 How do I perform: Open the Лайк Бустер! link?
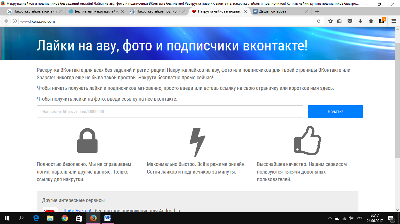[77, 211]
